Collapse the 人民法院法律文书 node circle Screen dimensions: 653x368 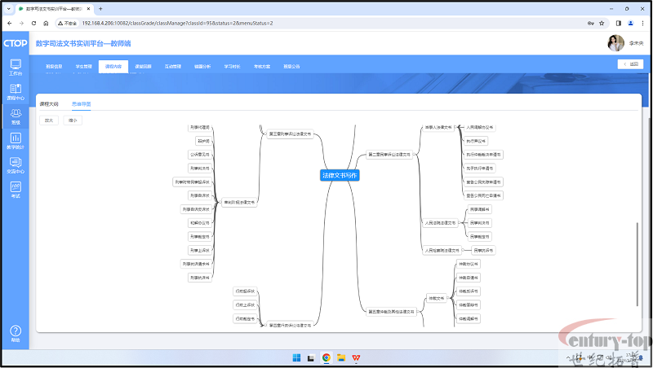[x=460, y=223]
